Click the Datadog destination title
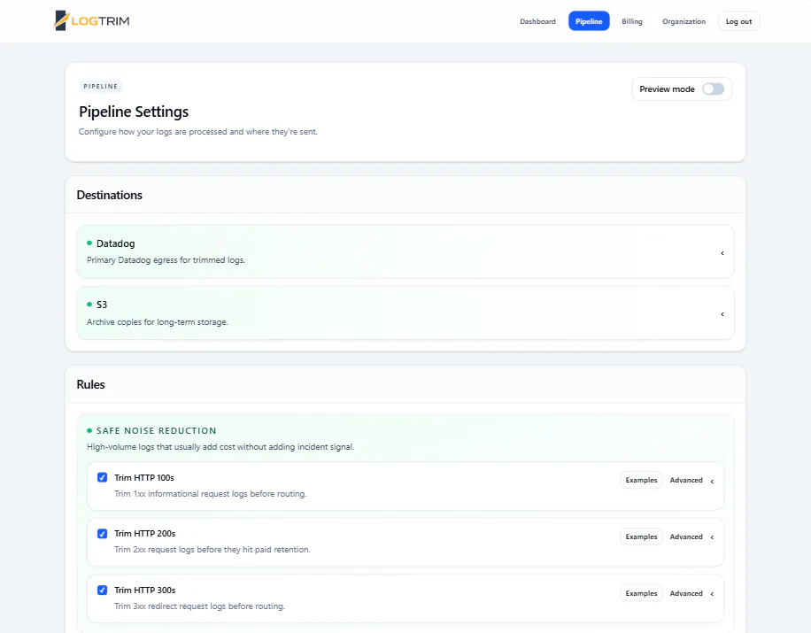Screen dimensions: 811x633 [115, 243]
